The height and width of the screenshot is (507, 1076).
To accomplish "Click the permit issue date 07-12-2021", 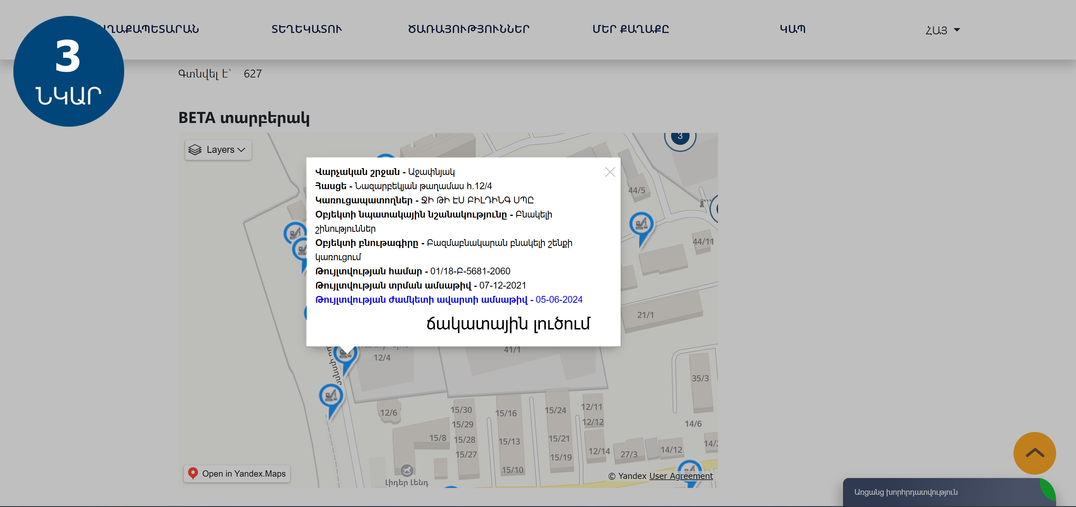I will click(x=503, y=285).
